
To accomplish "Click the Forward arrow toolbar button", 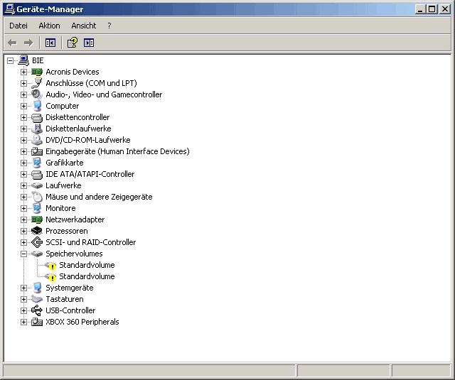I will pos(28,43).
